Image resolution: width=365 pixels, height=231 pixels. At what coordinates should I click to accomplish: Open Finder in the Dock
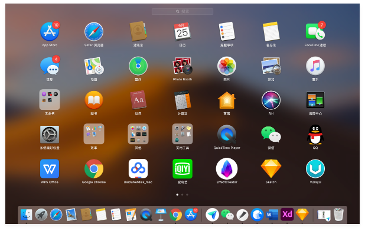click(x=26, y=214)
